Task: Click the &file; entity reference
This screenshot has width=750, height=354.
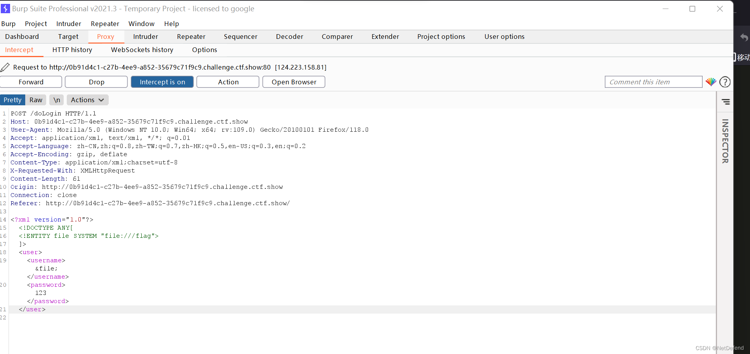Action: point(46,269)
